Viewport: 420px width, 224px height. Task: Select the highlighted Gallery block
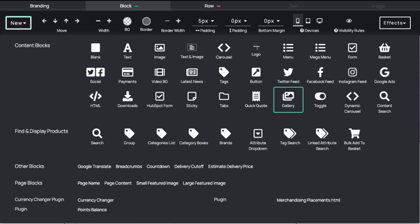[x=288, y=100]
